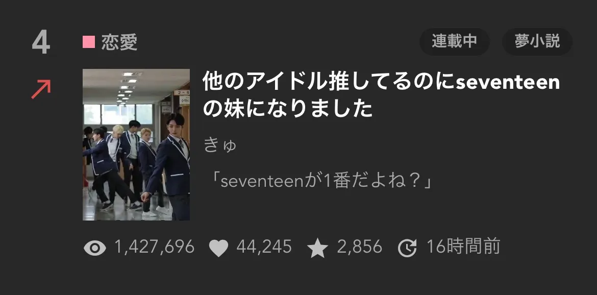597x295 pixels.
Task: Click the pink 恋愛 category square
Action: 89,42
